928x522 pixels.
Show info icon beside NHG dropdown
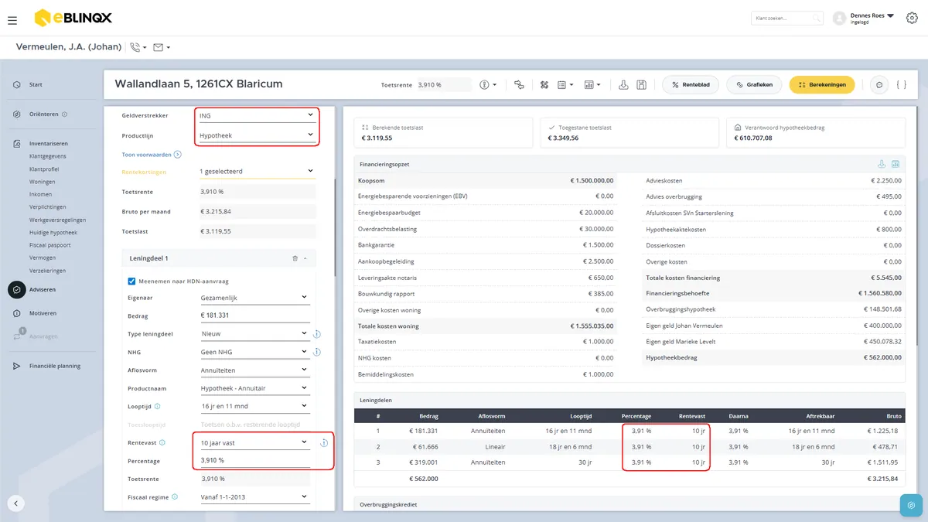[316, 352]
